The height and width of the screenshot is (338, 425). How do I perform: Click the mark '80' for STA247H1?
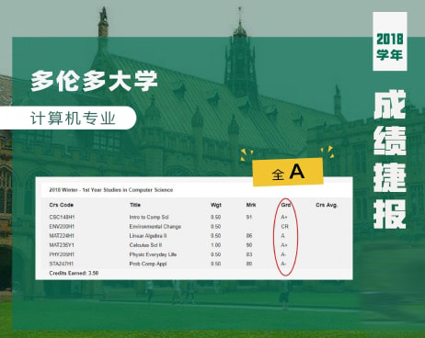click(x=249, y=264)
